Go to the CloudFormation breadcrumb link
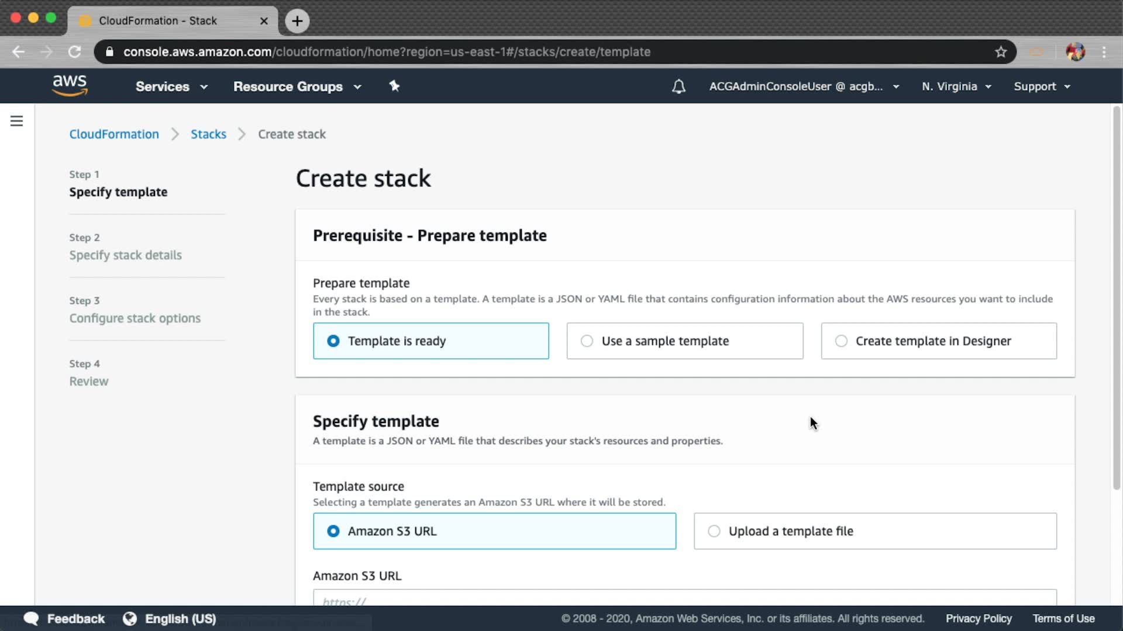The height and width of the screenshot is (631, 1123). [114, 134]
